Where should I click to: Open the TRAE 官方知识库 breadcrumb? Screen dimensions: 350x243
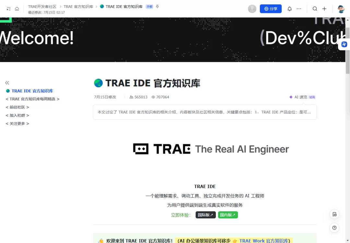pyautogui.click(x=78, y=6)
